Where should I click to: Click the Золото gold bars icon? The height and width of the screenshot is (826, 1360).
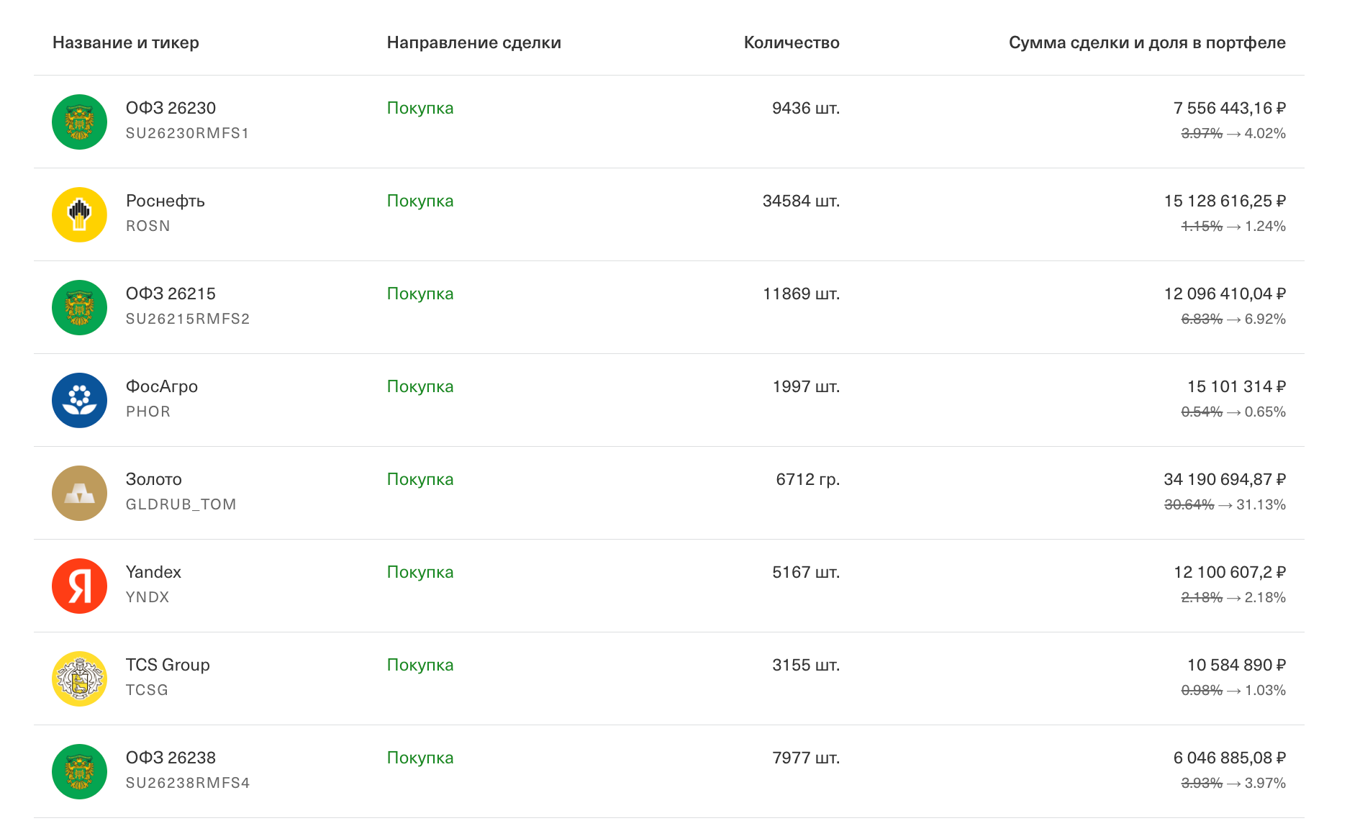click(x=79, y=493)
